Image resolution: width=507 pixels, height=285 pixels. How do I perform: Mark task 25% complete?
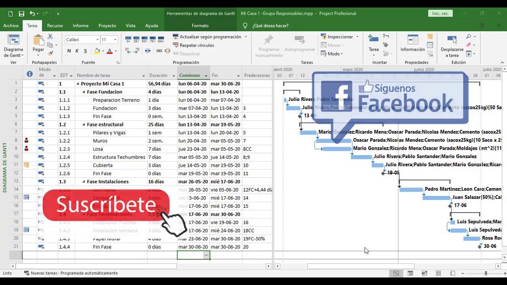pyautogui.click(x=136, y=40)
